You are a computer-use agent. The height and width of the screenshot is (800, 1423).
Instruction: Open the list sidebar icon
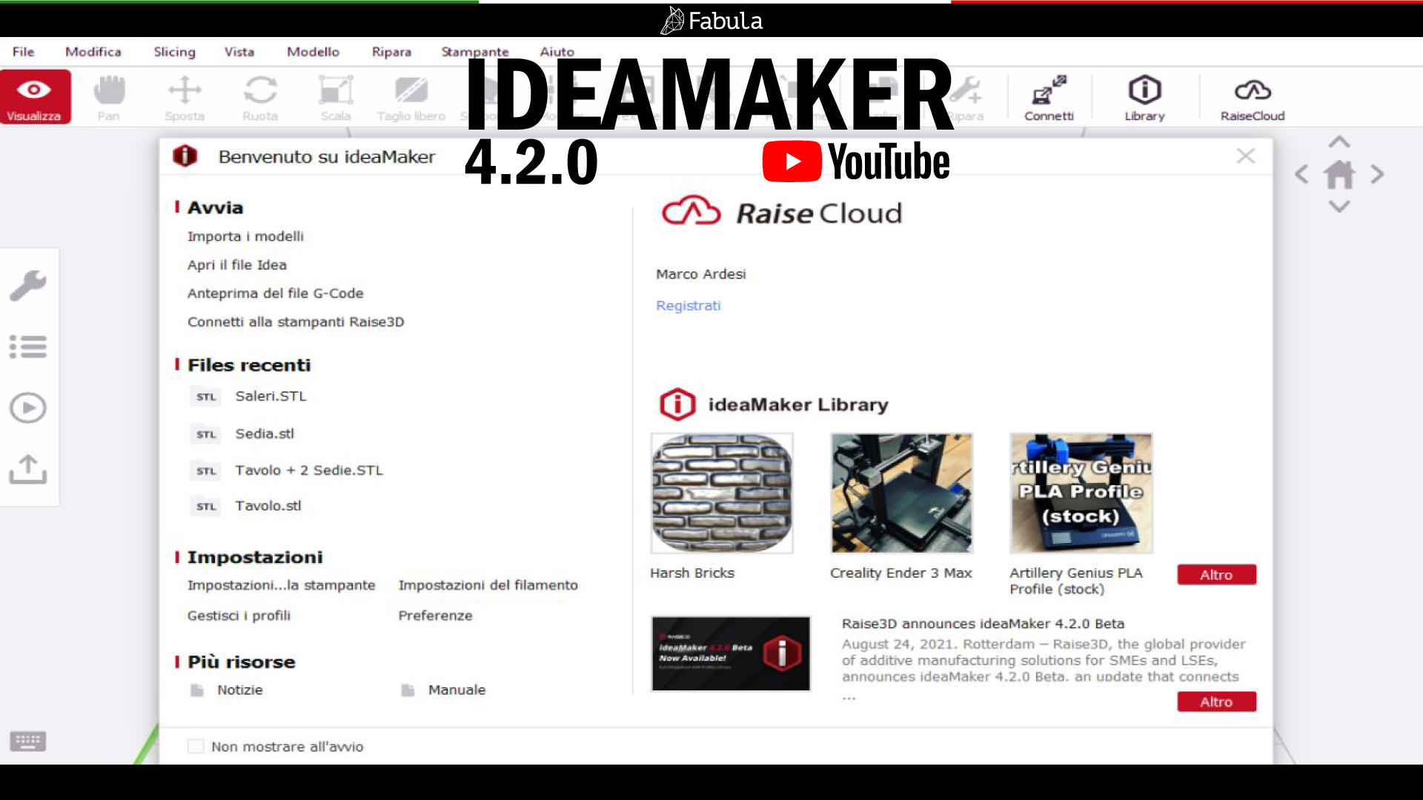point(28,347)
